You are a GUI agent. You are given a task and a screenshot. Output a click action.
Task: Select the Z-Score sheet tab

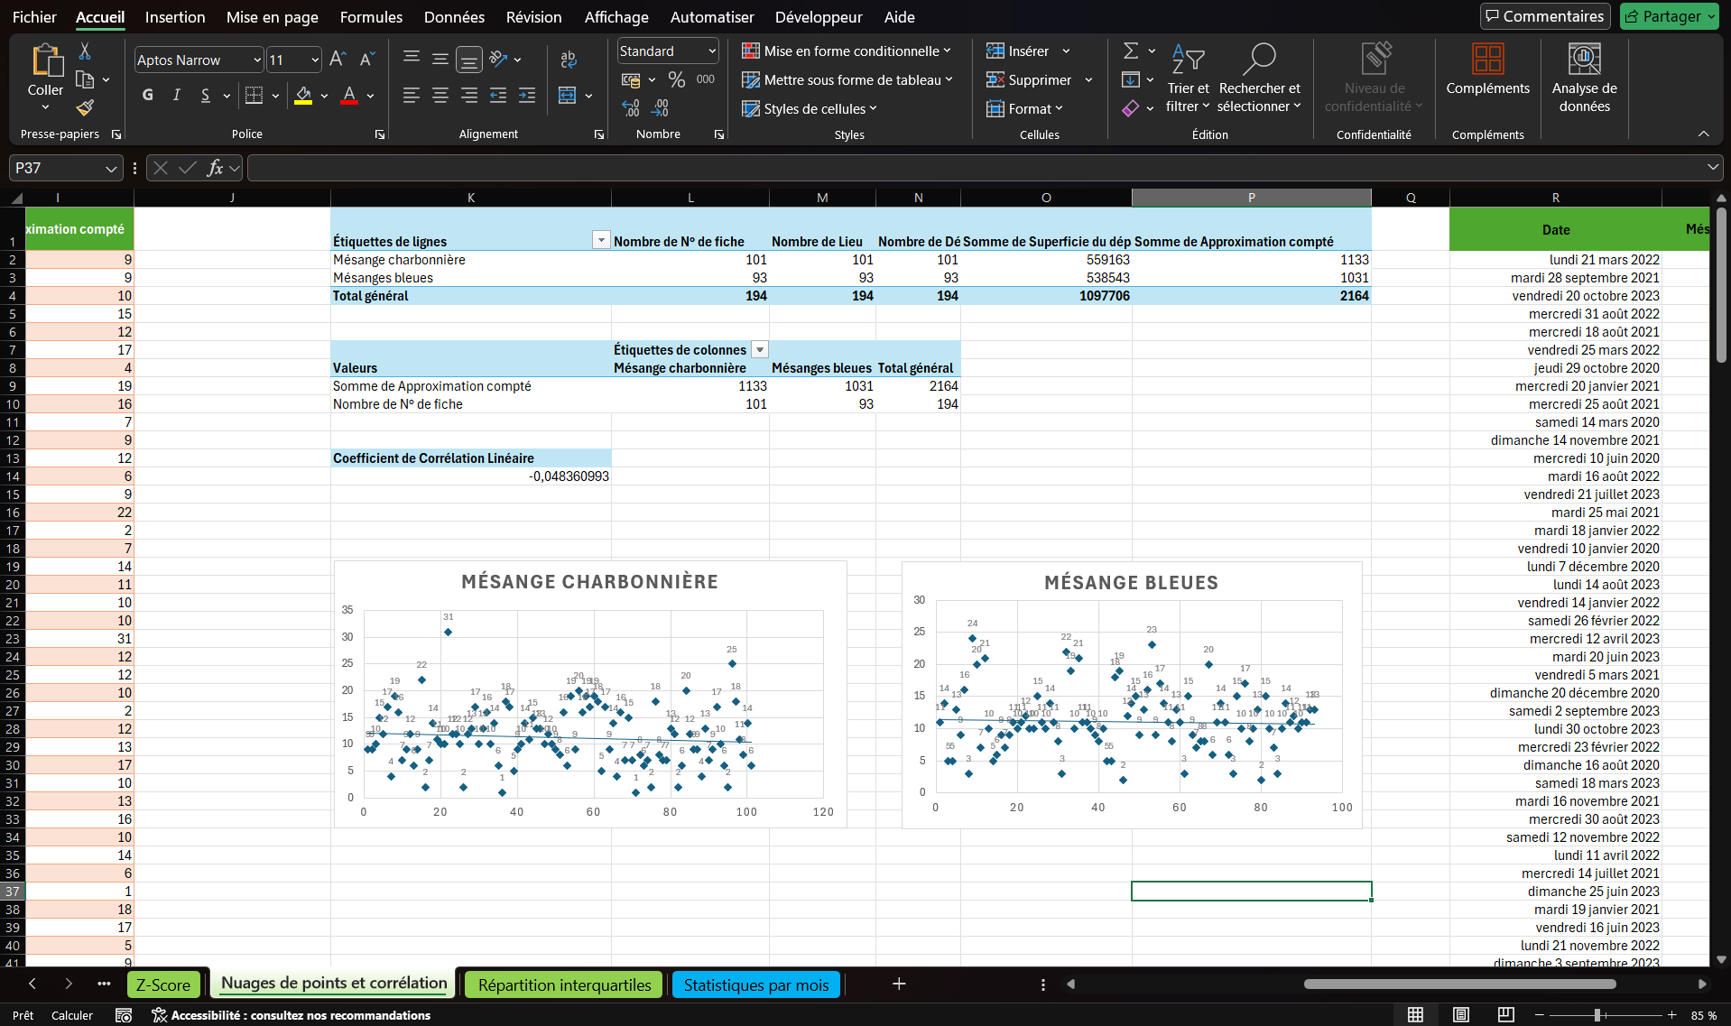tap(163, 984)
